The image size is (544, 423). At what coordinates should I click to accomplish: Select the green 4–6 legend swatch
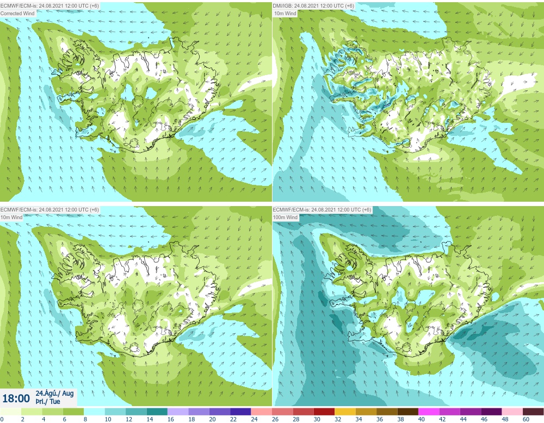pos(52,412)
